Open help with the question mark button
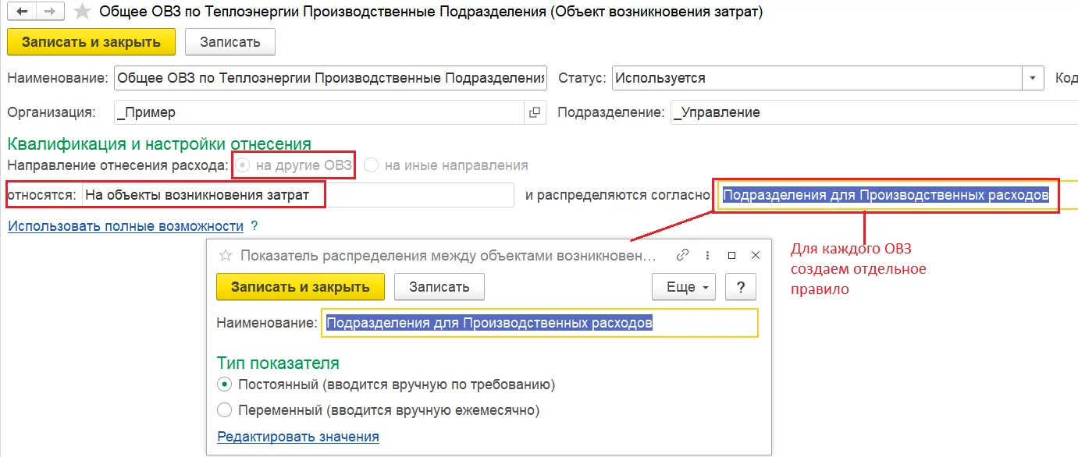1078x457 pixels. click(x=741, y=286)
